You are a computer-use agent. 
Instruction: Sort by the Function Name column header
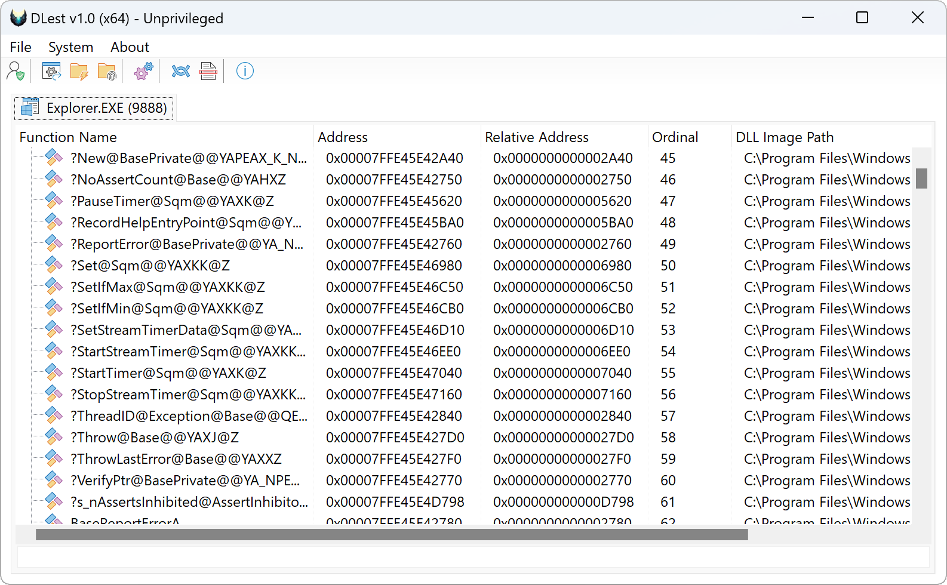164,137
